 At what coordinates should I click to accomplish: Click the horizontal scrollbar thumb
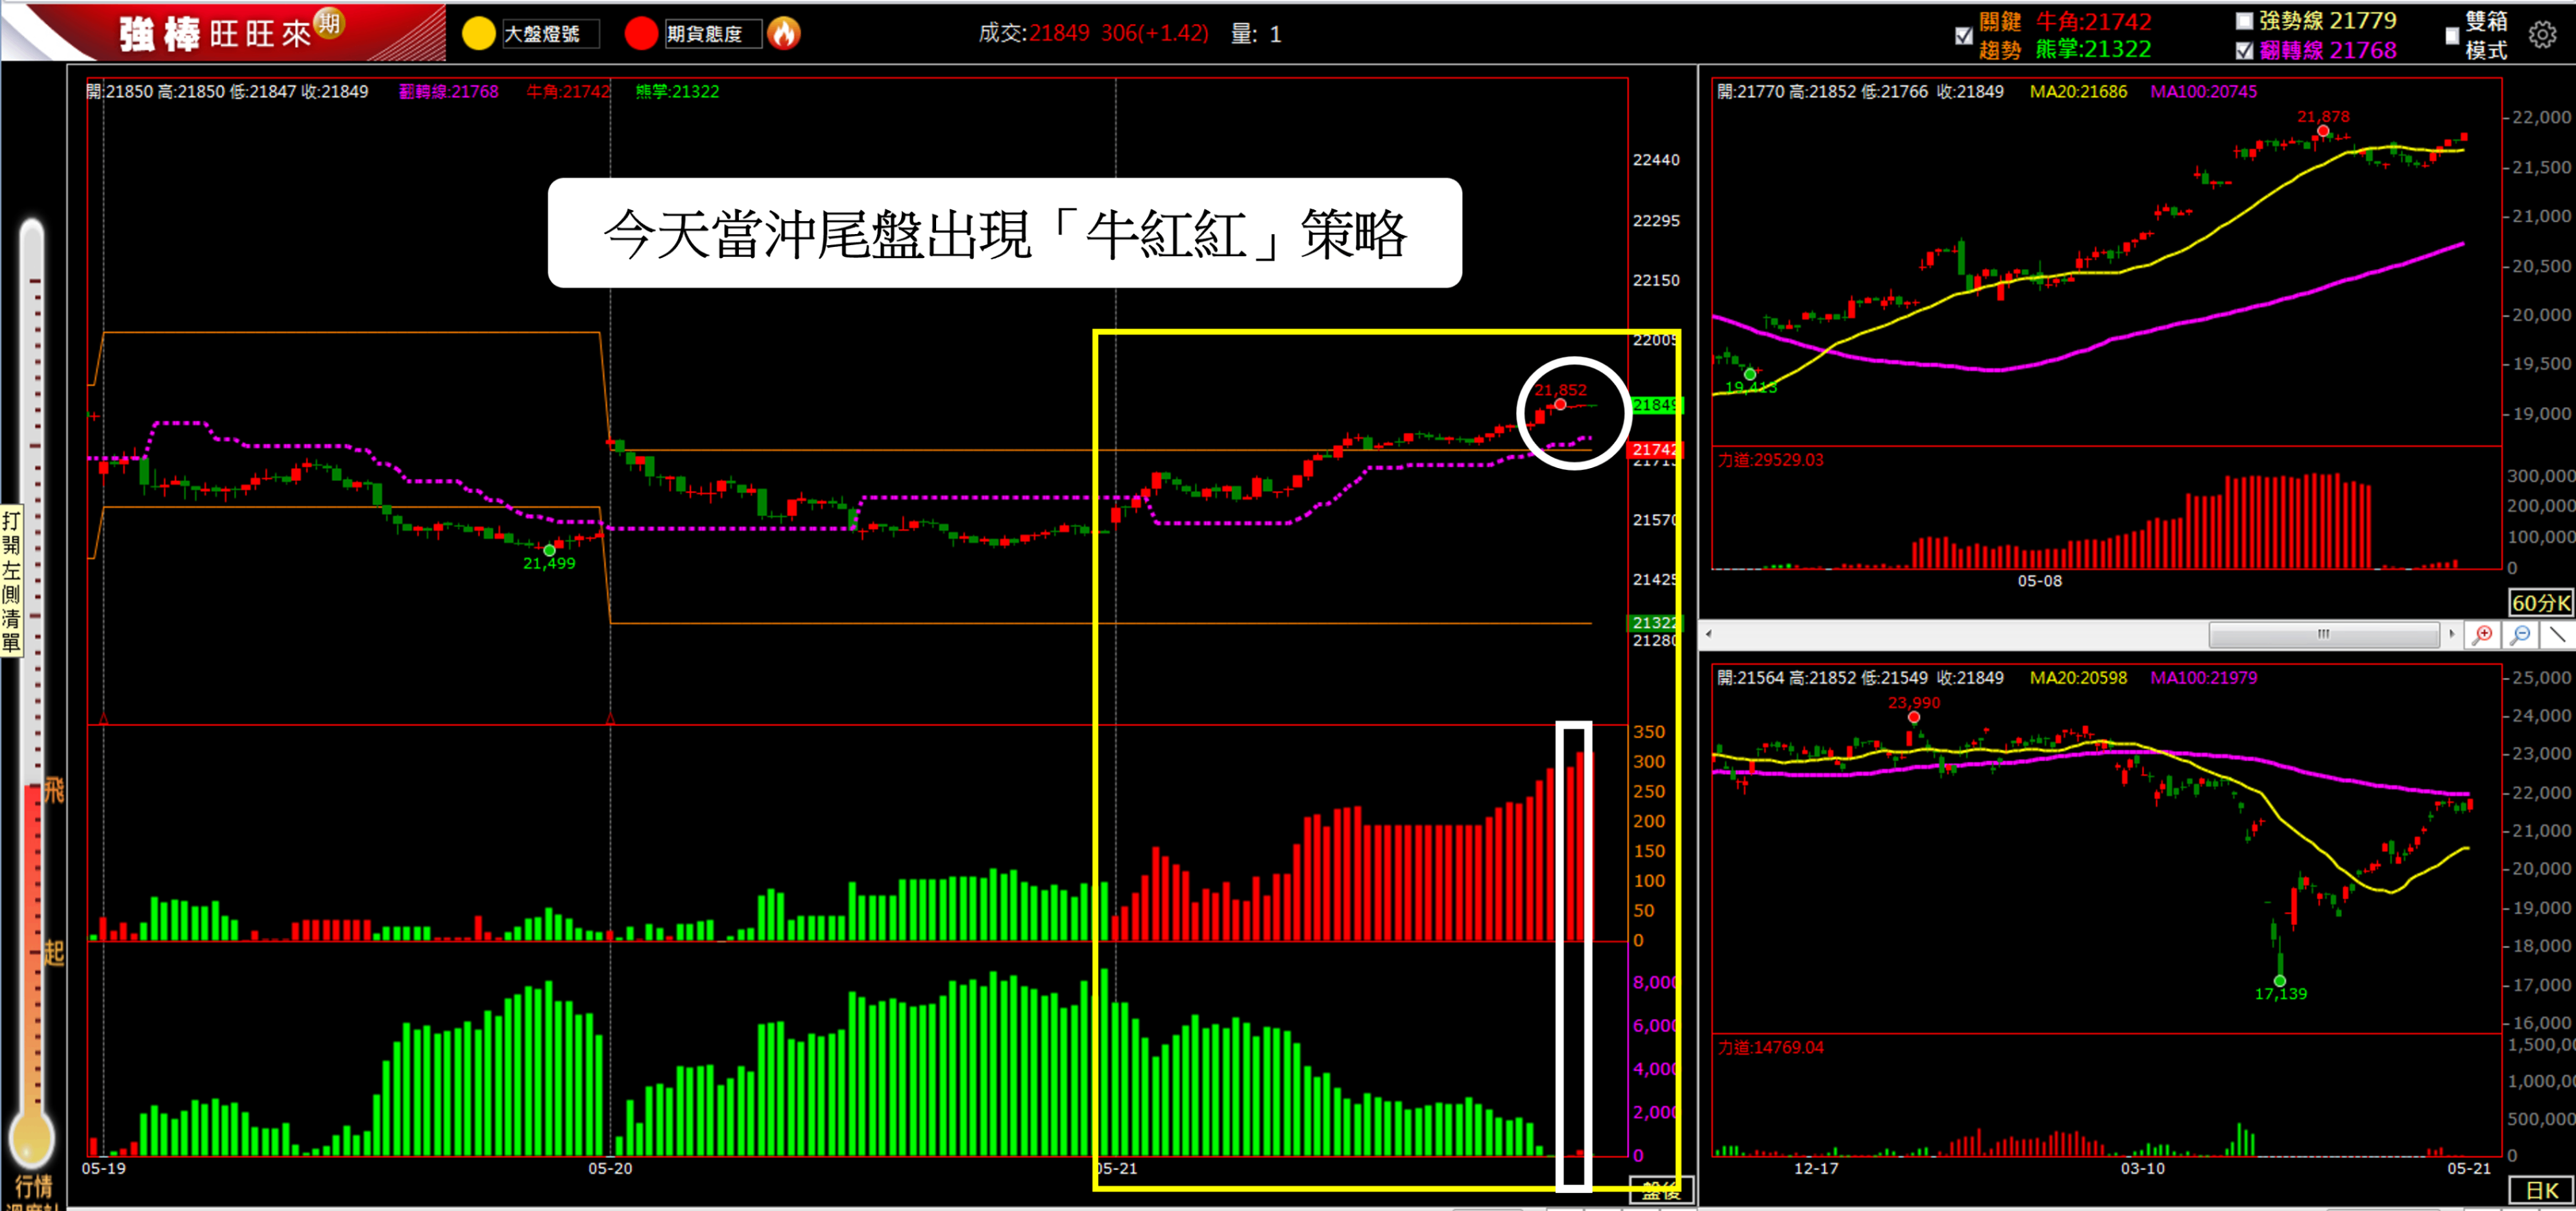pyautogui.click(x=2324, y=635)
